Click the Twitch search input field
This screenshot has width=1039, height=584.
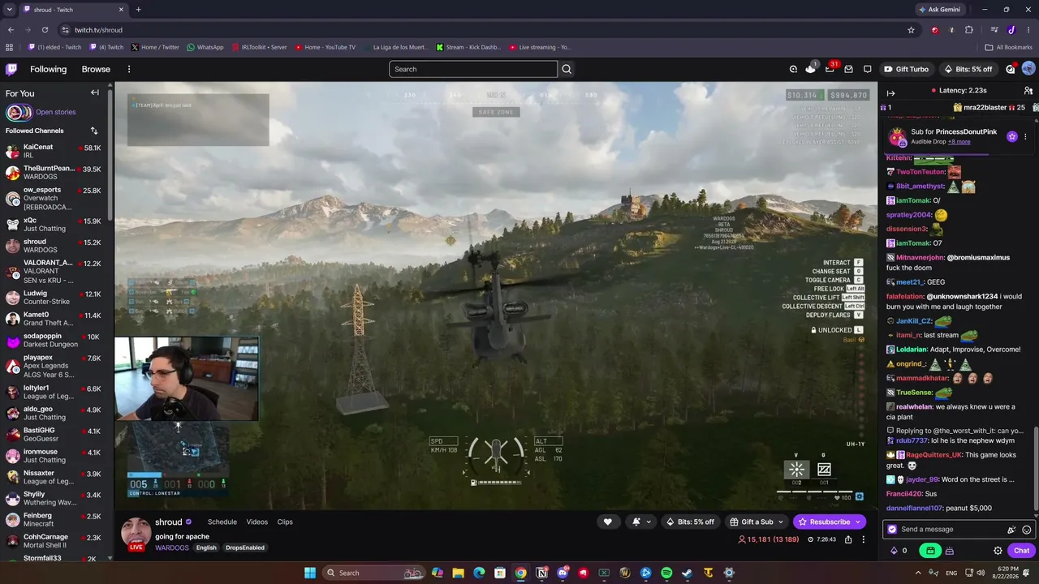coord(473,69)
